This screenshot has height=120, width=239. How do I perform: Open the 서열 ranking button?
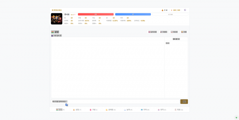click(184, 32)
